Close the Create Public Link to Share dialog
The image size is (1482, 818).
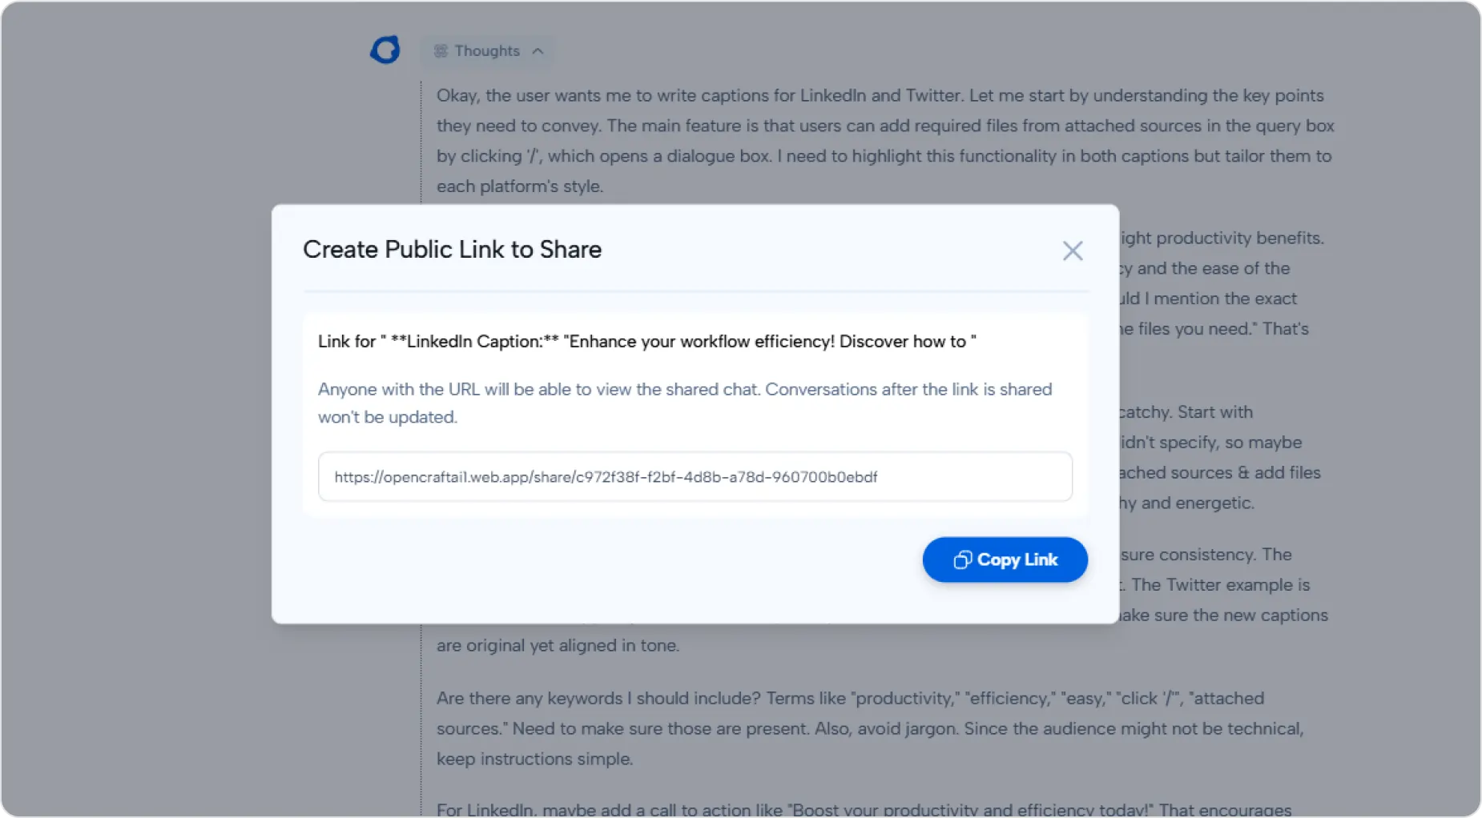click(1073, 251)
